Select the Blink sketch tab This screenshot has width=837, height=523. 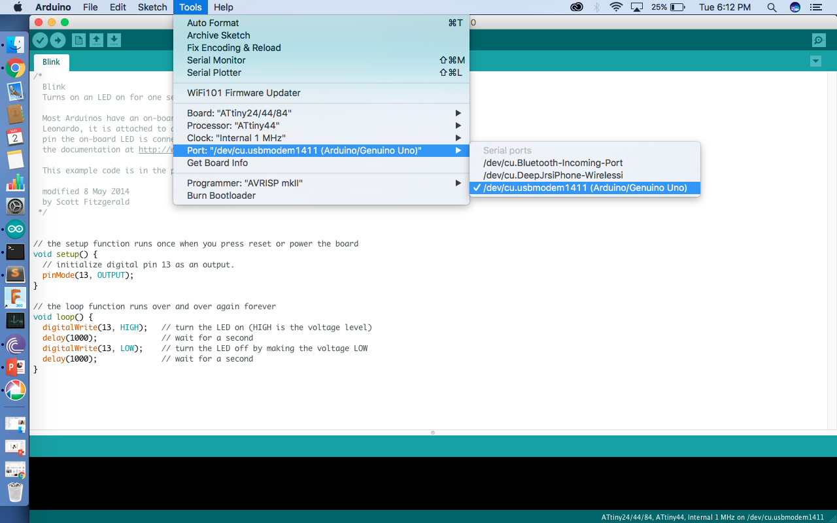[x=51, y=62]
